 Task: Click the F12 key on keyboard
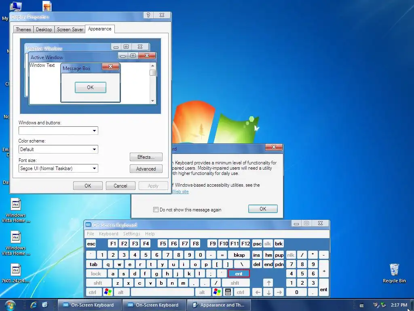click(x=245, y=243)
